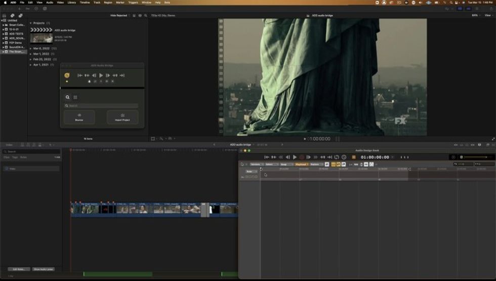Image resolution: width=496 pixels, height=281 pixels.
Task: Open the Marker menu
Action: point(120,2)
